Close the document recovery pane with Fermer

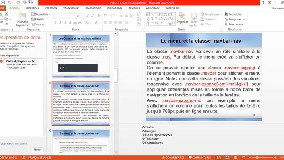(x=37, y=150)
